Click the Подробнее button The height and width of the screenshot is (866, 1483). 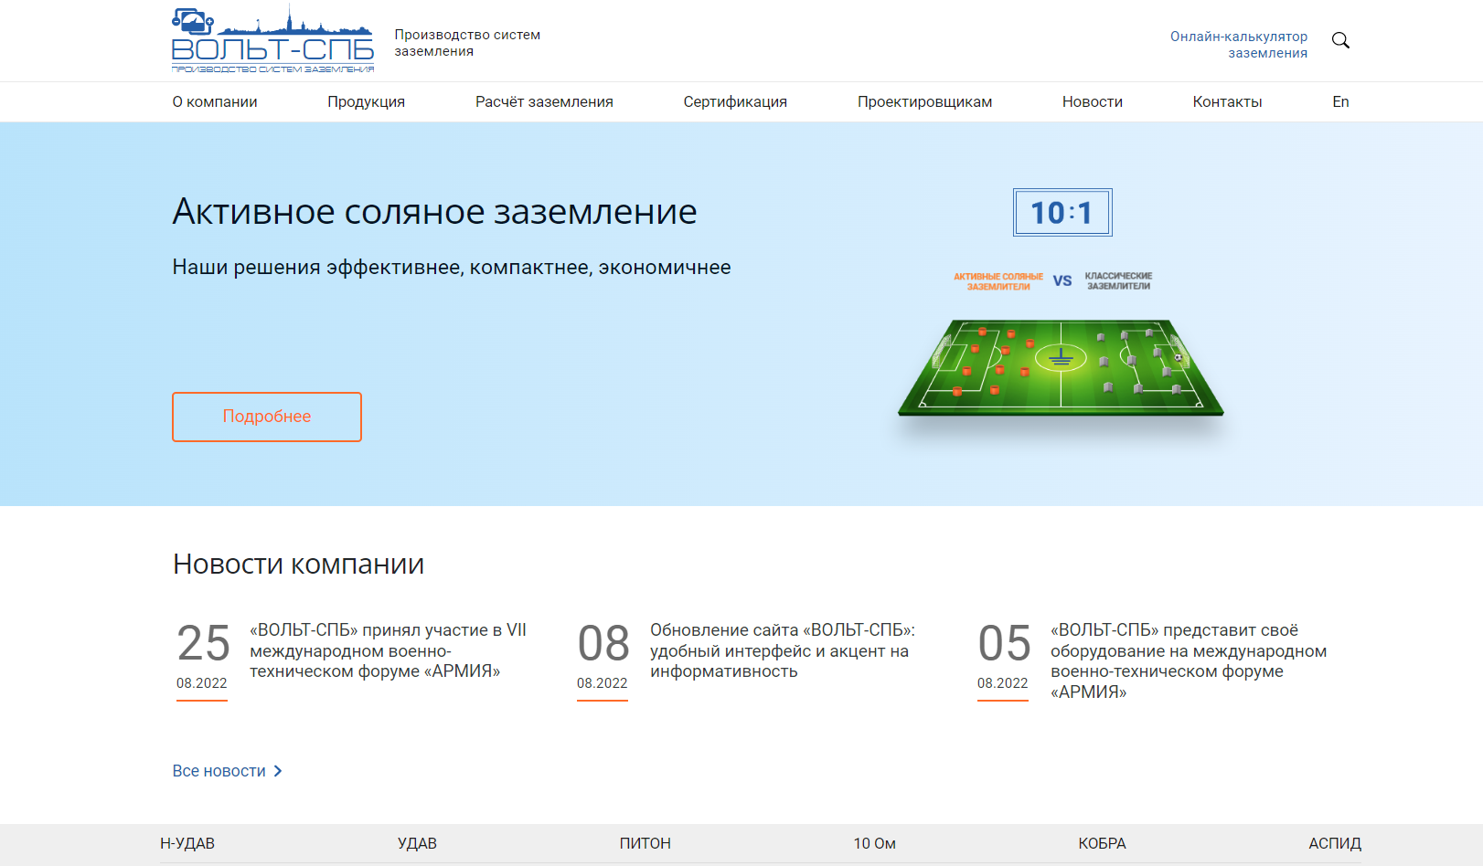coord(267,417)
